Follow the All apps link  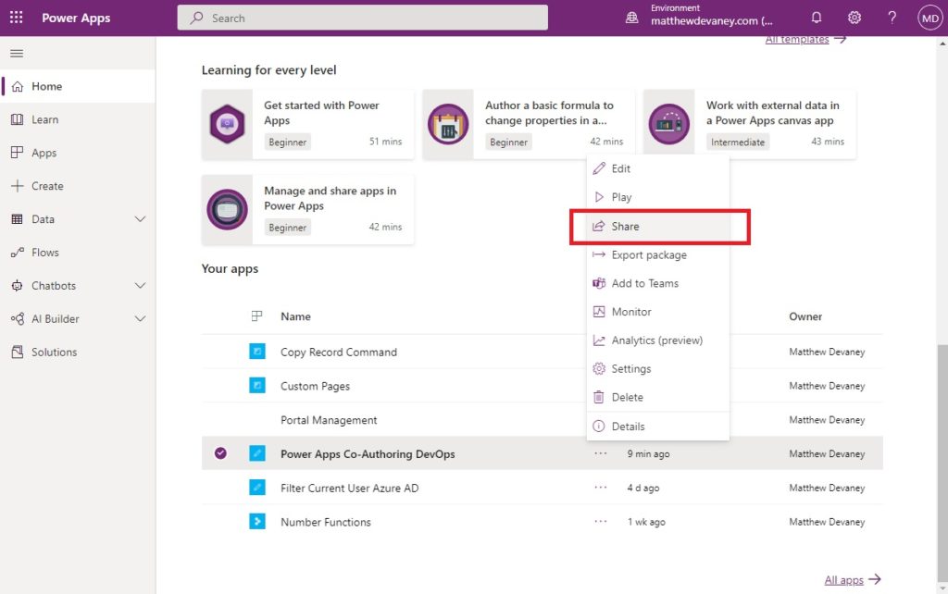pyautogui.click(x=845, y=579)
